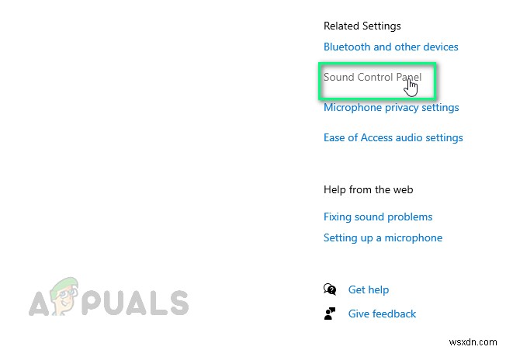The width and height of the screenshot is (506, 350).
Task: Open the Fixing sound problems article
Action: (x=378, y=217)
